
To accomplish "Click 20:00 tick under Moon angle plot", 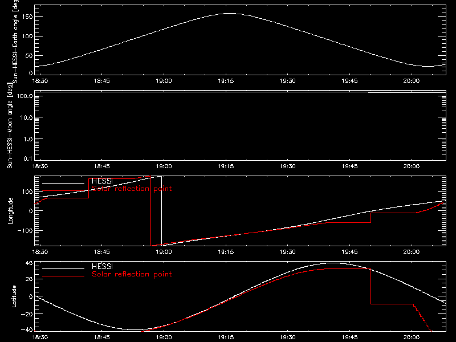I will tap(411, 166).
